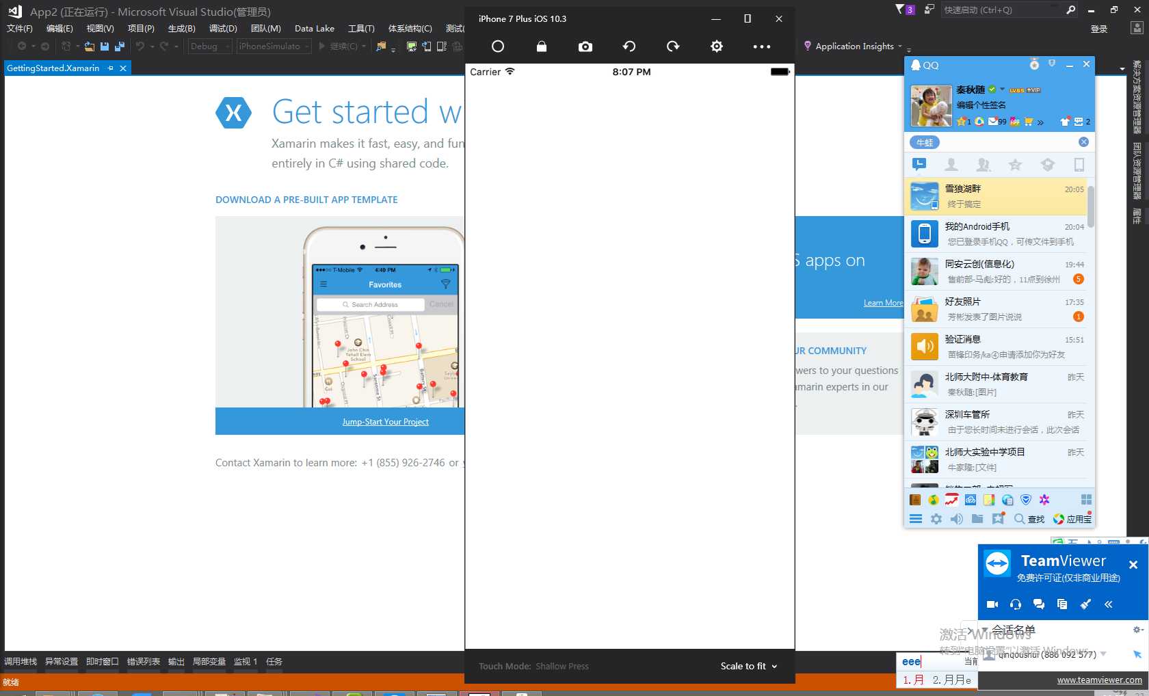Switch to 错误列表 bottom tab
The width and height of the screenshot is (1149, 696).
144,662
